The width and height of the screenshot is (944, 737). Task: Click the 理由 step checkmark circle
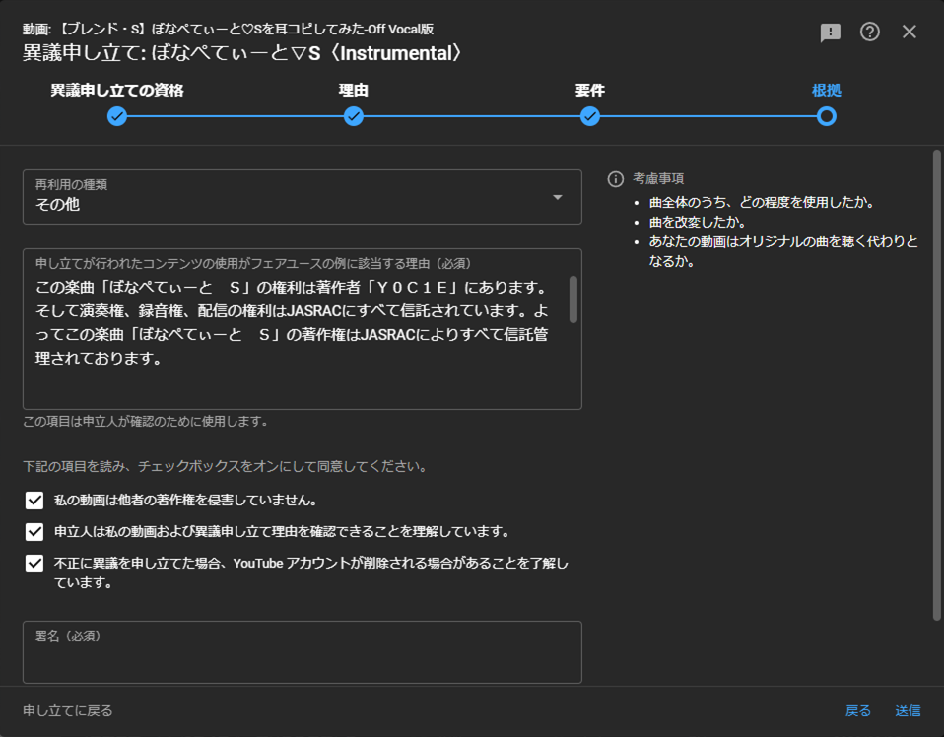coord(354,116)
